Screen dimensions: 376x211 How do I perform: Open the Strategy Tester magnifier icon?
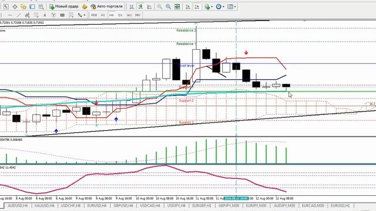(41, 6)
